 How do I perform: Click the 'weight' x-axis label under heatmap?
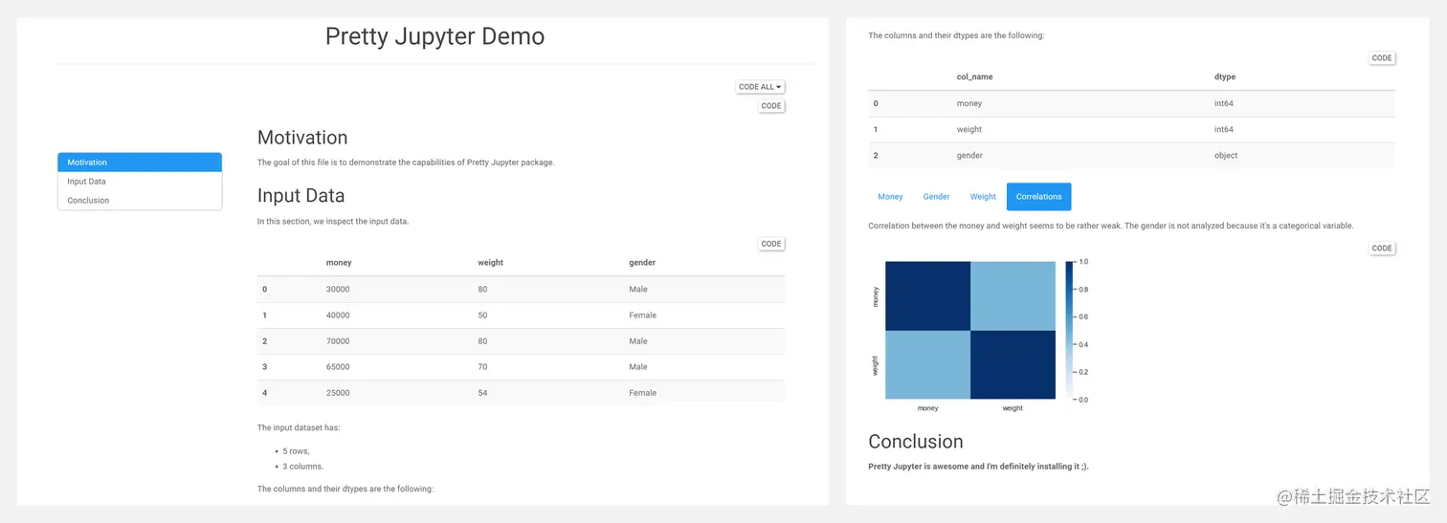click(1013, 408)
